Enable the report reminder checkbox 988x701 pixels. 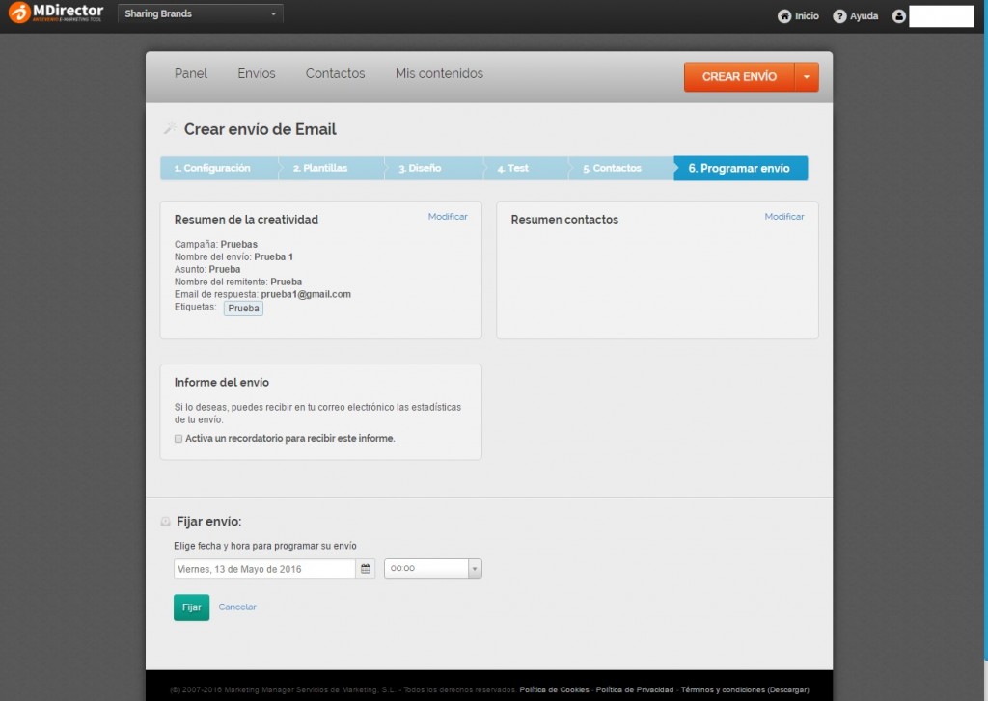tap(178, 439)
